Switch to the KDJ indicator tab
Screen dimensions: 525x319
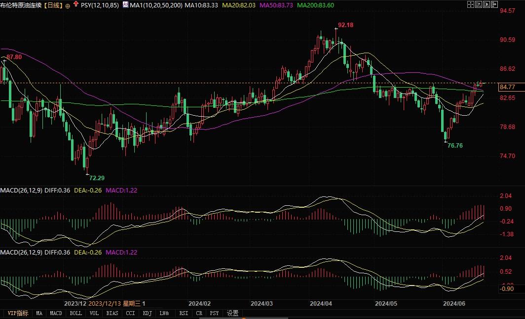pos(147,313)
